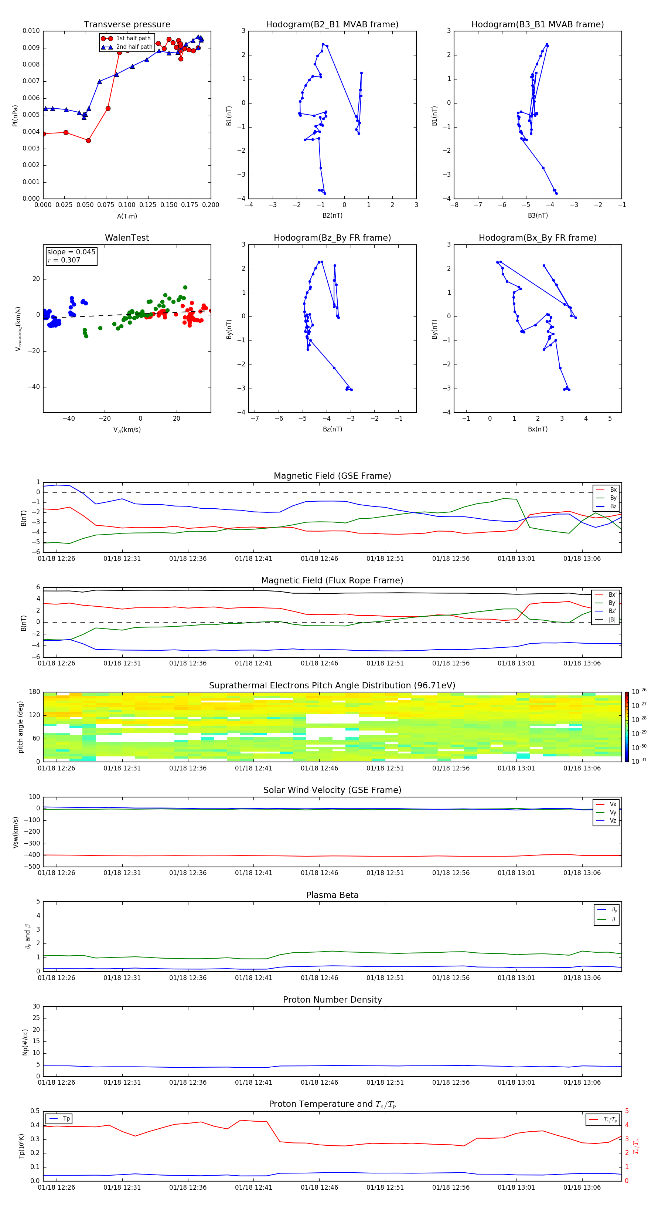Screen dimensions: 665x1220
Task: Select the 'Hodogram(Bz_By FR frame)' title
Action: [332, 238]
